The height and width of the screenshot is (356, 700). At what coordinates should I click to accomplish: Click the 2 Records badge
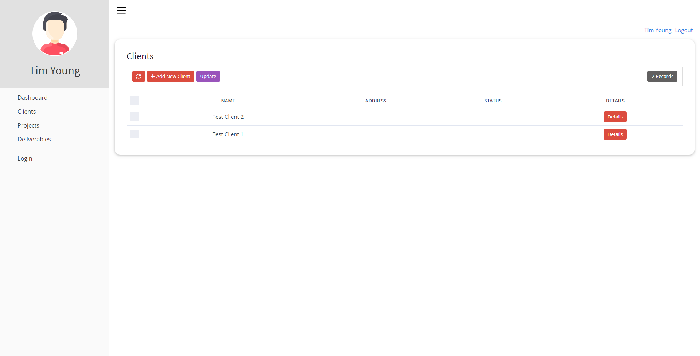[662, 77]
